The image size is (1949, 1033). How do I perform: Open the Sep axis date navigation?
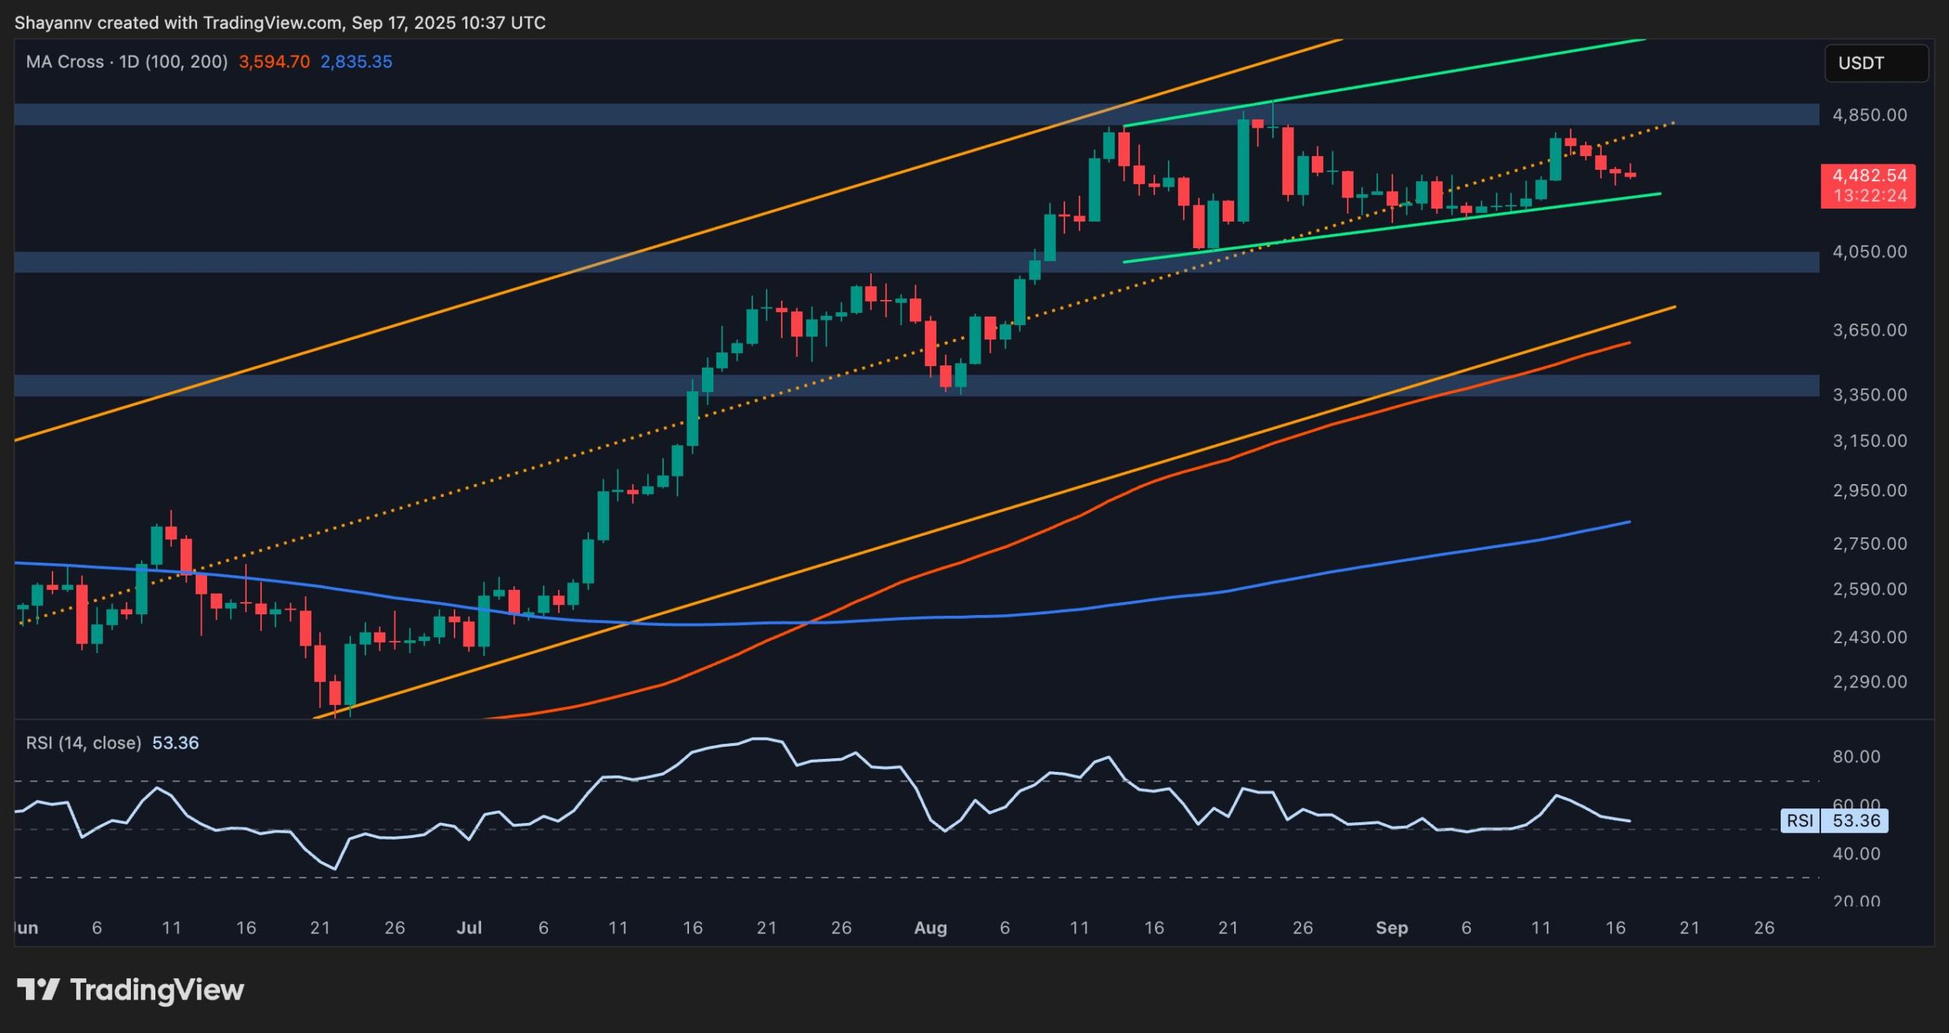click(x=1395, y=928)
